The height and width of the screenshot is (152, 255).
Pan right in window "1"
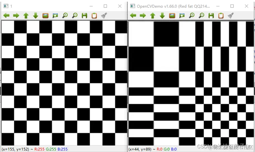pyautogui.click(x=16, y=16)
